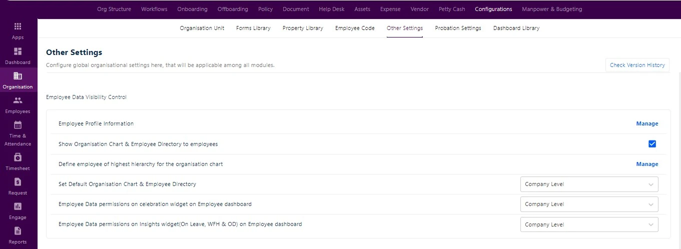Open Time & Attendance calendar icon
This screenshot has height=249, width=681.
point(18,125)
